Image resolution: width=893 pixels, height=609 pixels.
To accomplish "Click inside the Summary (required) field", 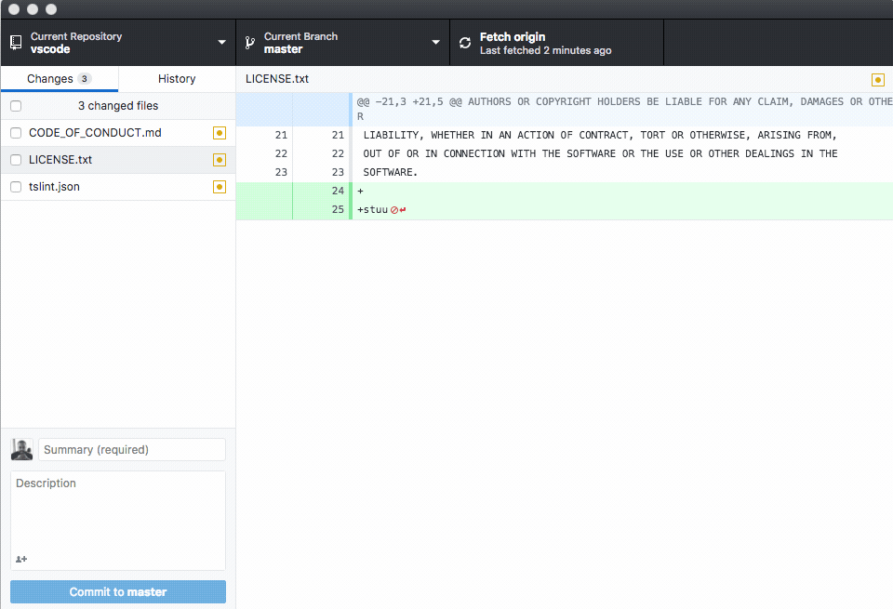I will (x=131, y=449).
